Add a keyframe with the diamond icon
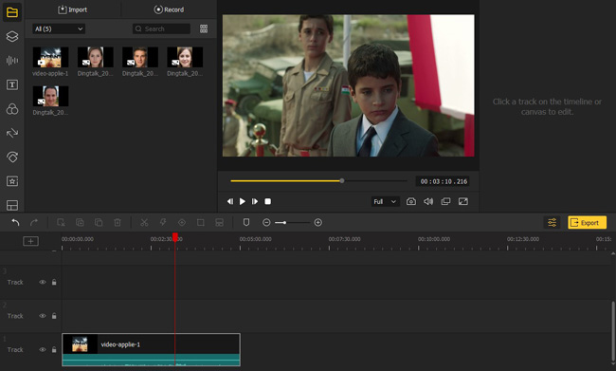This screenshot has width=616, height=371. [x=182, y=223]
